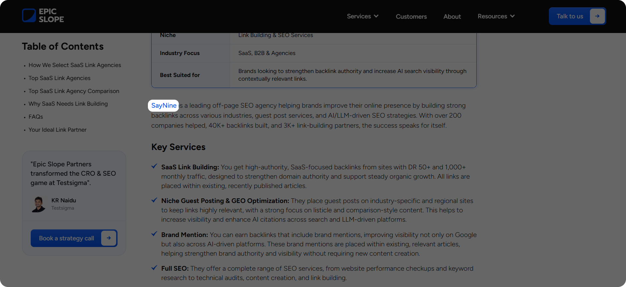Click the Table of Contents heading
626x287 pixels.
coord(63,46)
